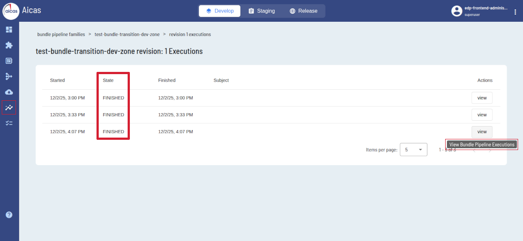The image size is (523, 241).
Task: Switch to the Release tab
Action: [303, 11]
